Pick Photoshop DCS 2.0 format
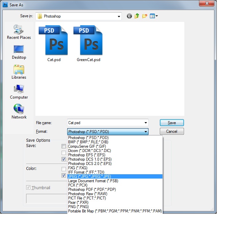This screenshot has height=231, width=228. click(115, 164)
